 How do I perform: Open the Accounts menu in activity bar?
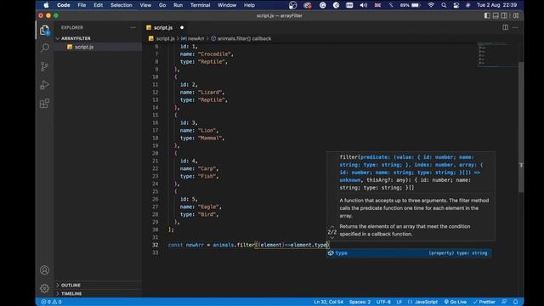(x=44, y=270)
